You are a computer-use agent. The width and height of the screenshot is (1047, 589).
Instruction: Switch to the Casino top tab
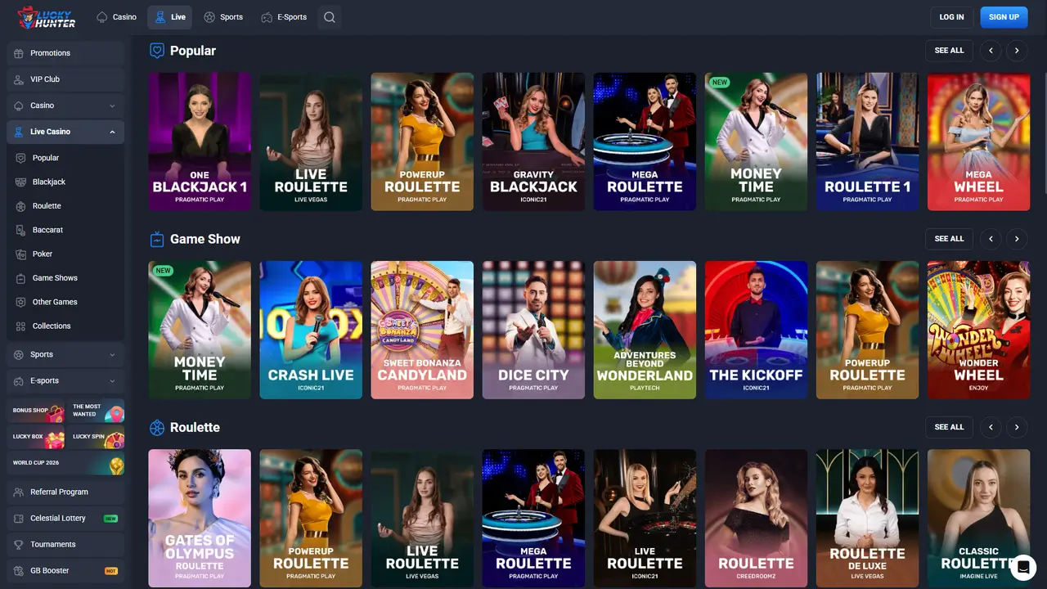[116, 17]
